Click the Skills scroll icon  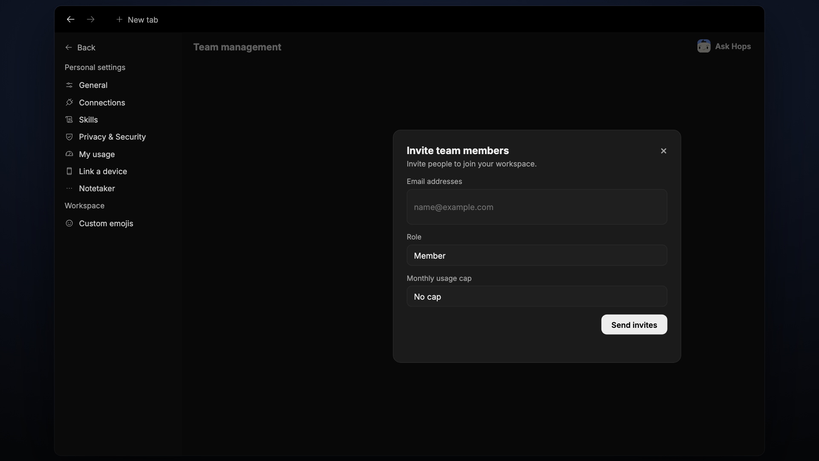(x=69, y=120)
